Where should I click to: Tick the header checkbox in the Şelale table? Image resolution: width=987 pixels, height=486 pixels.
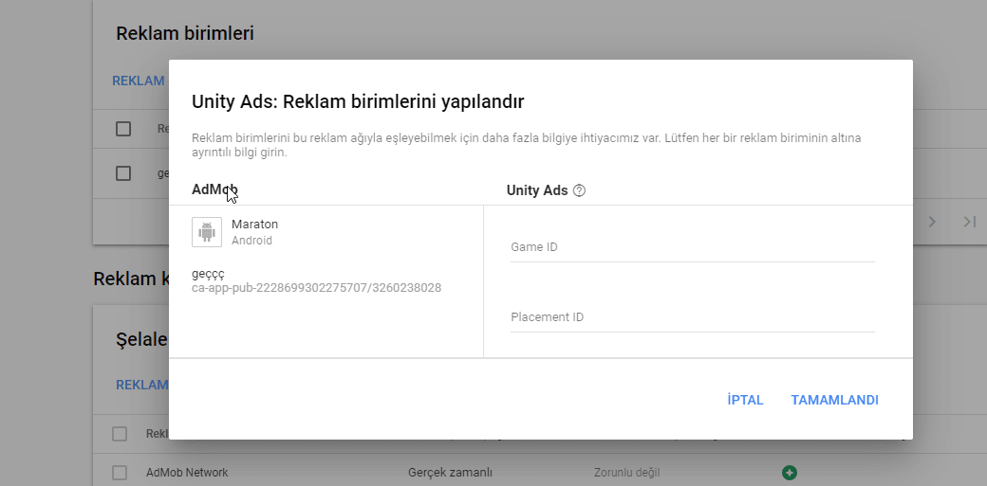[x=120, y=434]
